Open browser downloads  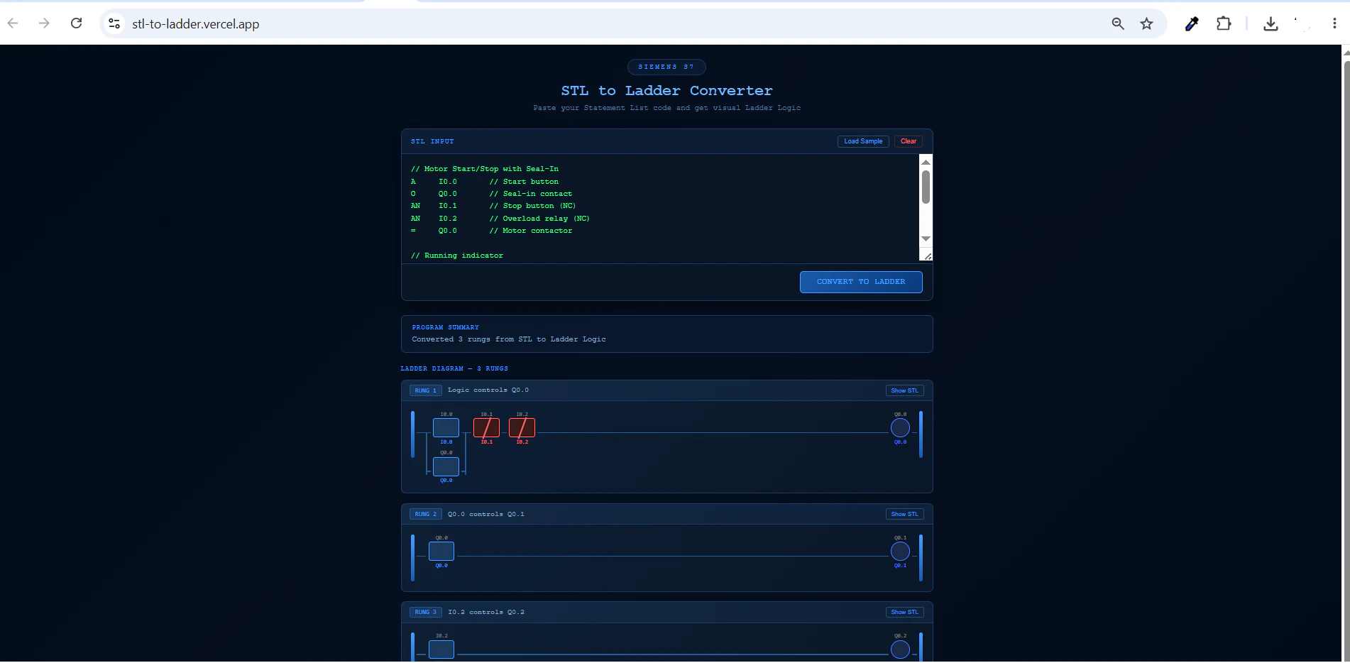tap(1271, 23)
